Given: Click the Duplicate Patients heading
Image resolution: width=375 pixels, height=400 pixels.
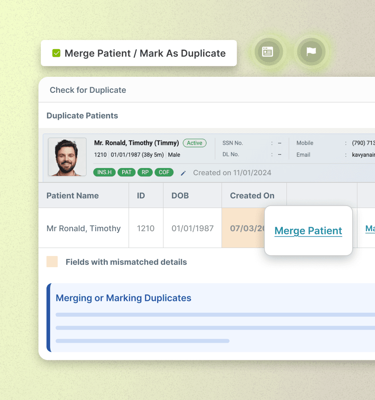Looking at the screenshot, I should click(82, 116).
